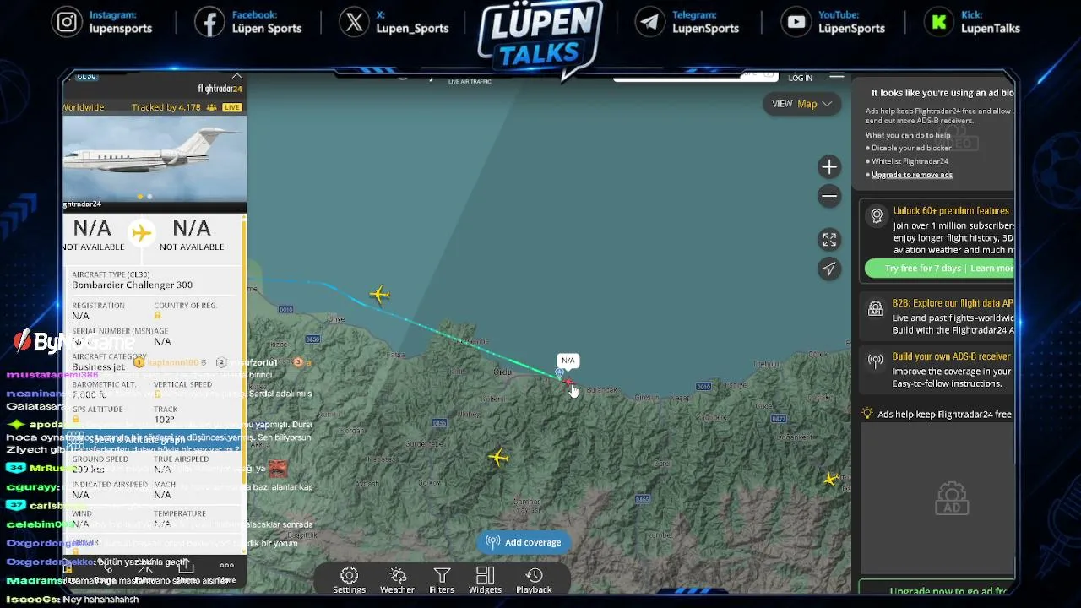
Task: Click the Challenger 300 aircraft photo
Action: [155, 156]
